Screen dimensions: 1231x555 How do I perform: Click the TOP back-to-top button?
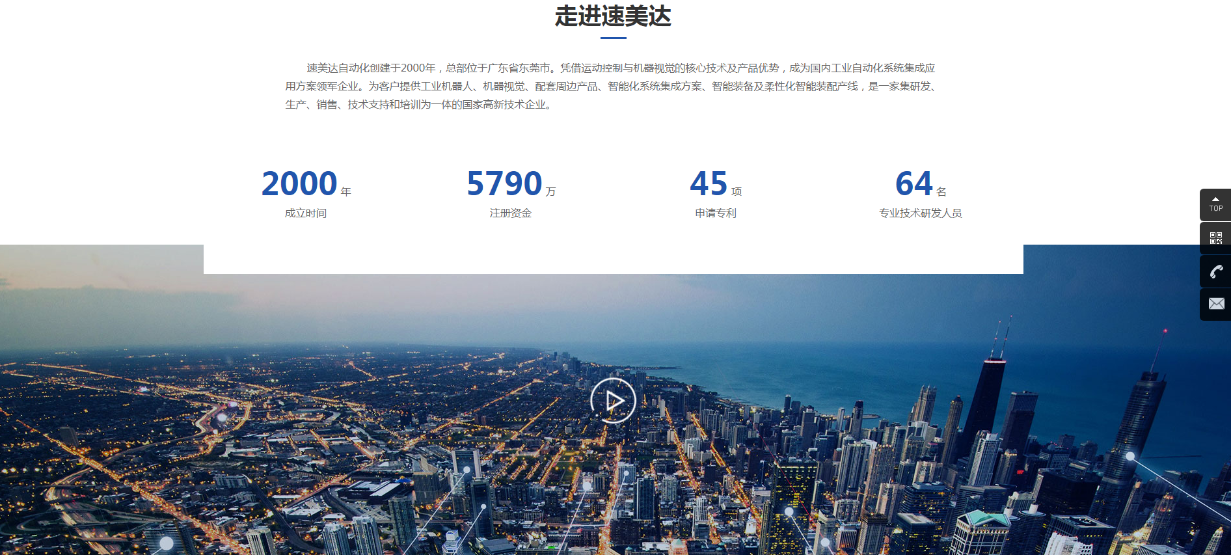1215,204
